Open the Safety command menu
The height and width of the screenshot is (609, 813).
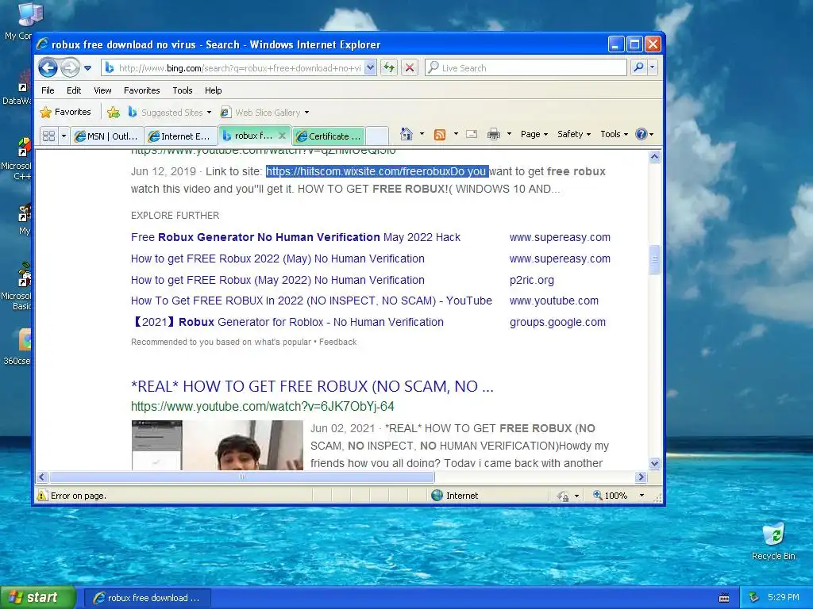(x=573, y=134)
